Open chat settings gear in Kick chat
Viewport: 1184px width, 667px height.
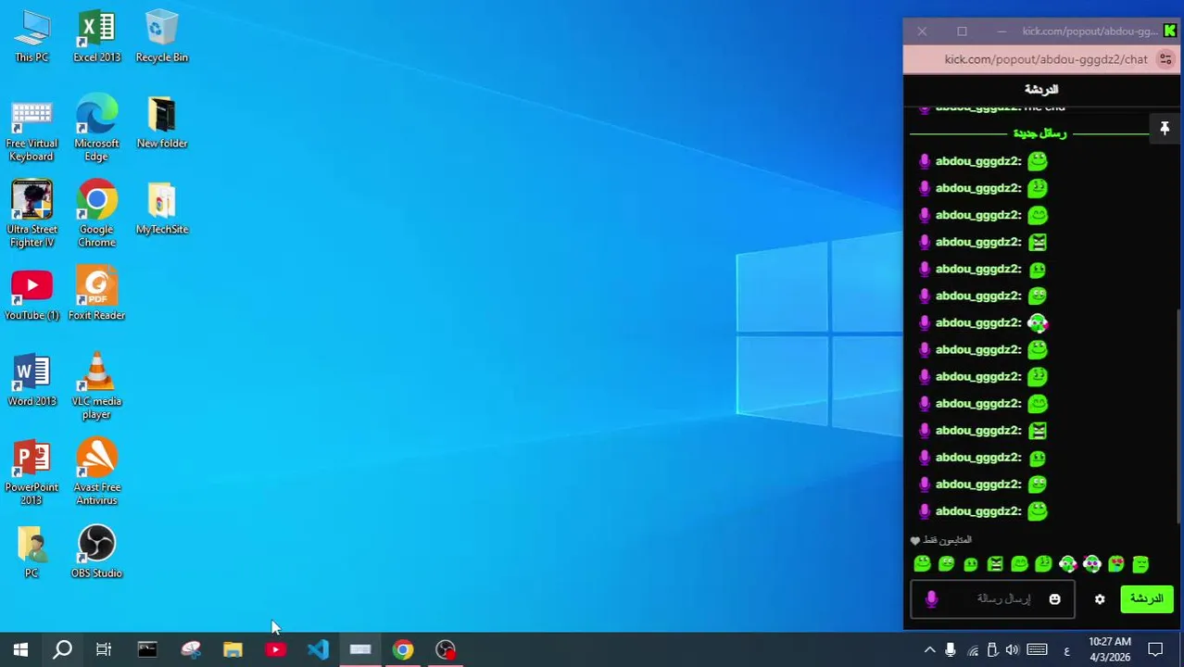(1100, 599)
